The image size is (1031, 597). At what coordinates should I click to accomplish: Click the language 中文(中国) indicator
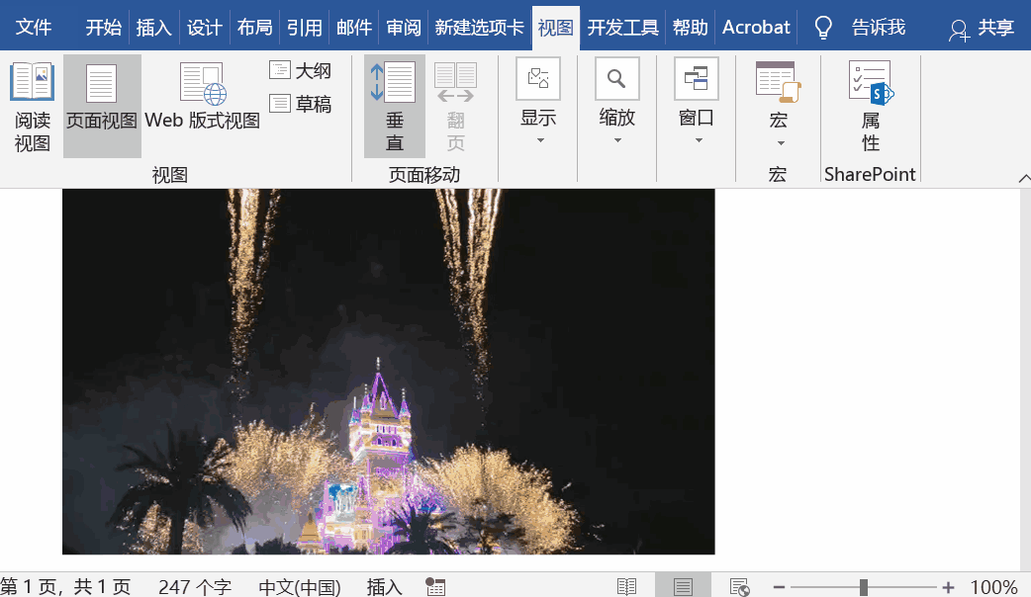click(300, 586)
